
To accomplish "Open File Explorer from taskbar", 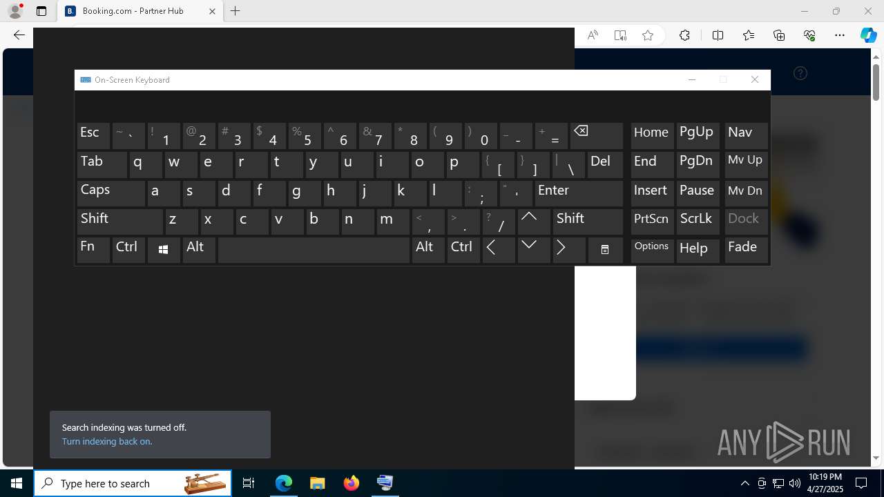I will [317, 483].
